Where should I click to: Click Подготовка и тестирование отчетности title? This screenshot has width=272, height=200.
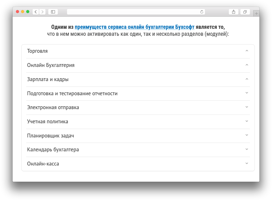72,94
